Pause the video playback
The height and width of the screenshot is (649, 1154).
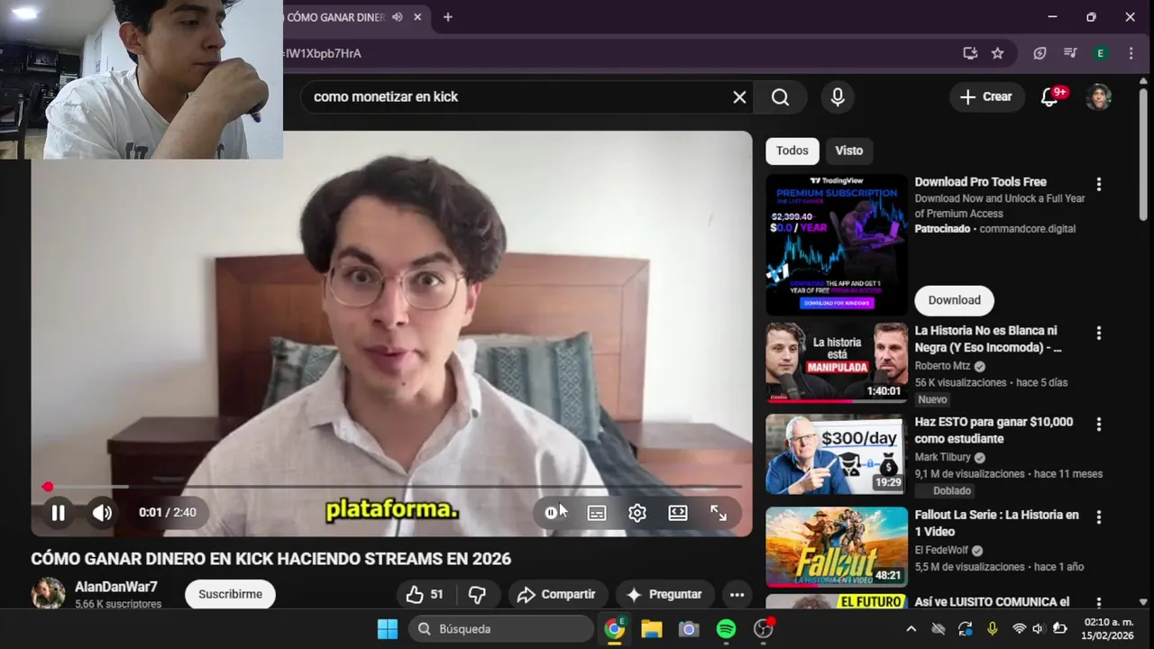pos(58,513)
